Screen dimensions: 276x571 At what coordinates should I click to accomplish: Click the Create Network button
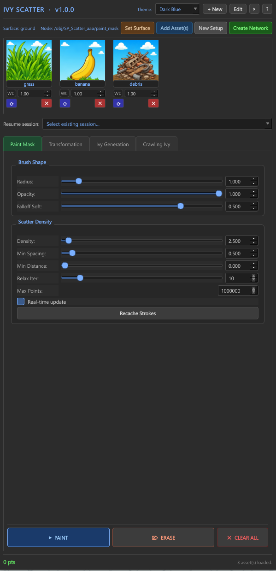(251, 28)
